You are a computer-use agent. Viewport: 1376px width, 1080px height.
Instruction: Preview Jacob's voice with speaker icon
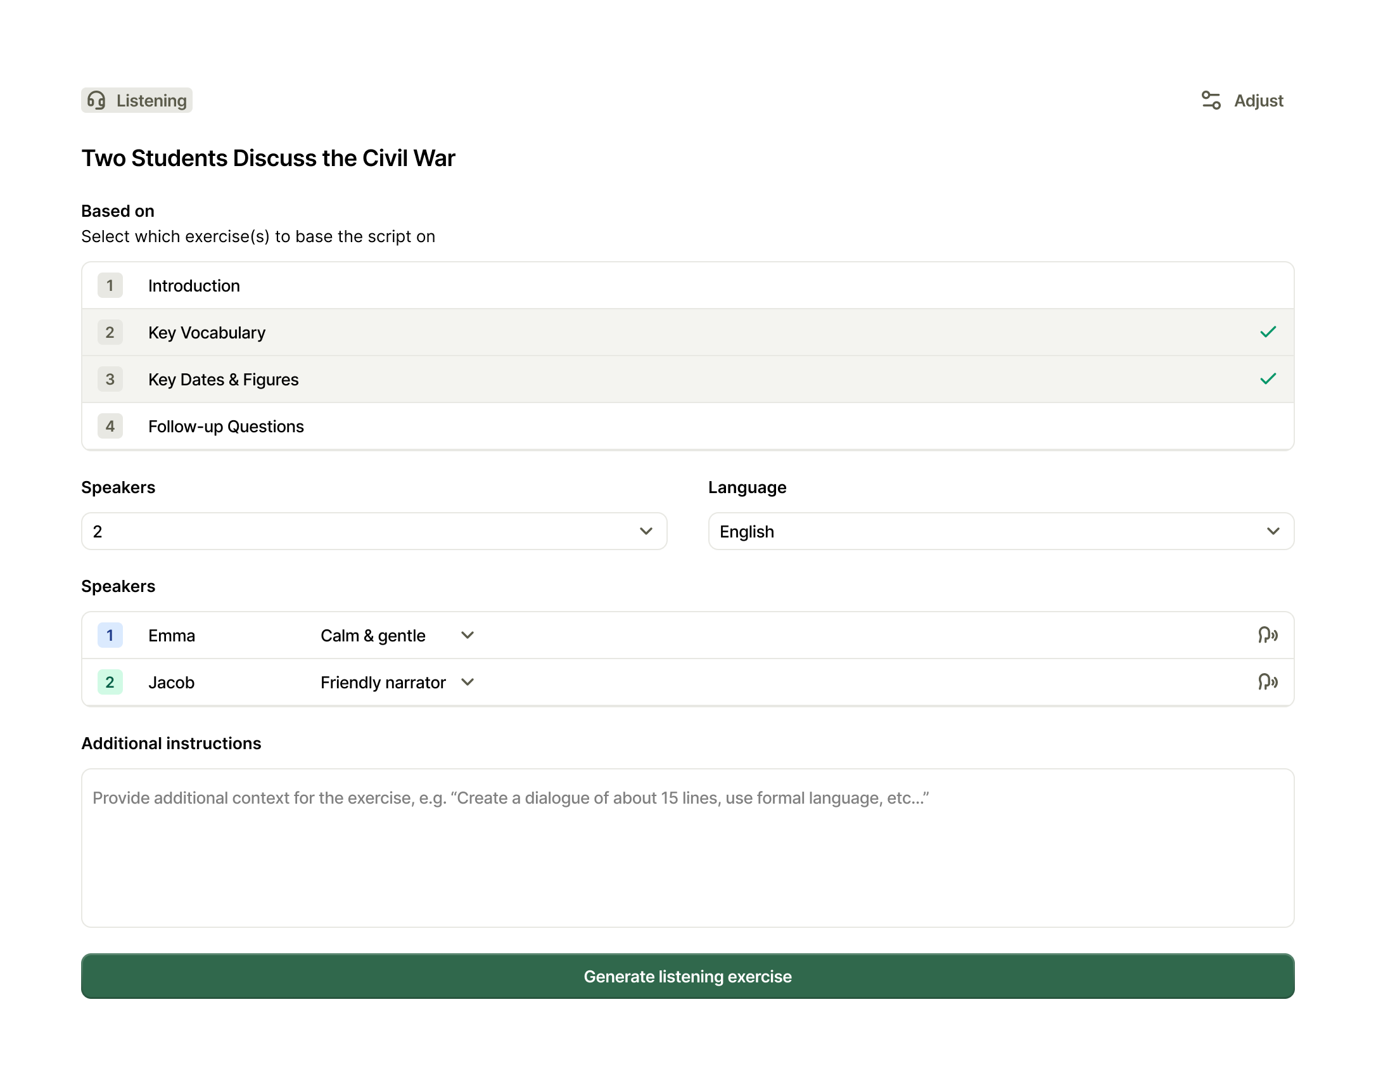[1268, 682]
